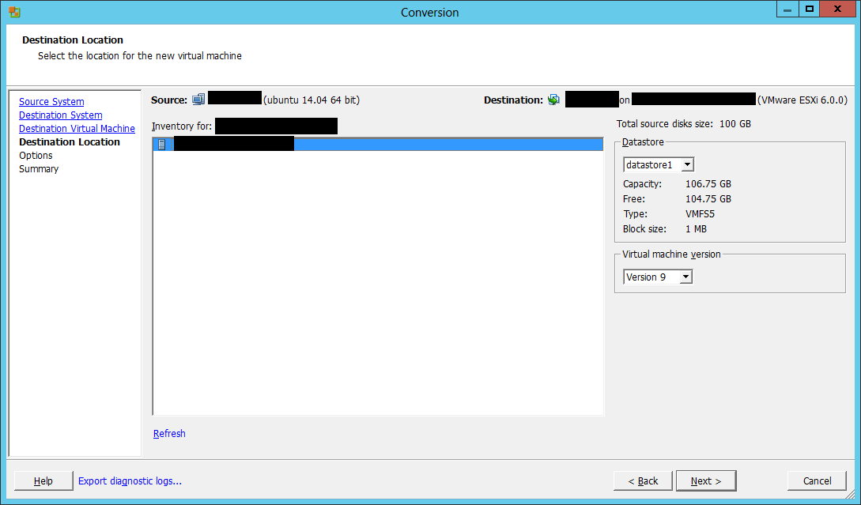Click the Type value VMFS5
Image resolution: width=861 pixels, height=505 pixels.
[x=701, y=214]
